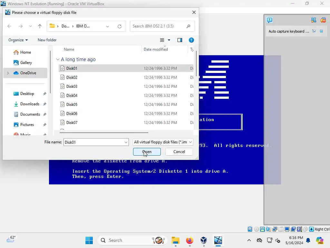Screen dimensions: 330x248
Task: Open VirtualBox Manager from the taskbar
Action: [x=204, y=240]
